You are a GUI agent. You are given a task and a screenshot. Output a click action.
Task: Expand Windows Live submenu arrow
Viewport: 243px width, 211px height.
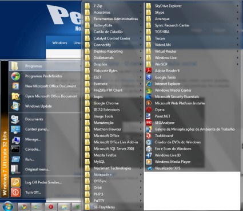237,58
